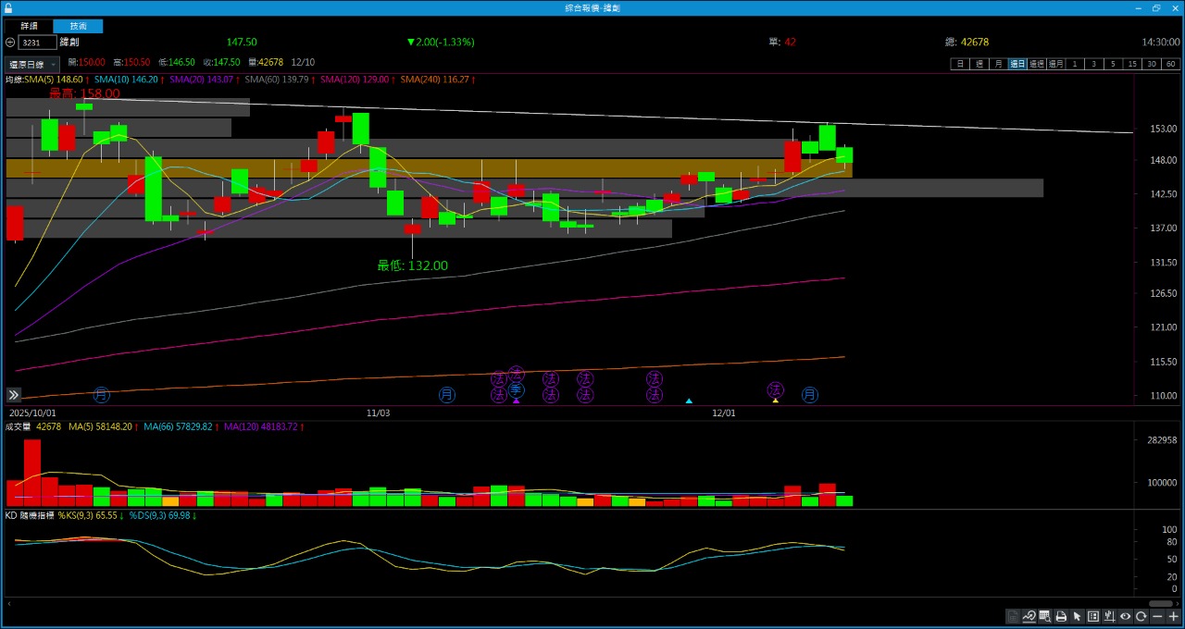Expand the double-chevron panel on chart
The width and height of the screenshot is (1185, 629).
tap(14, 395)
